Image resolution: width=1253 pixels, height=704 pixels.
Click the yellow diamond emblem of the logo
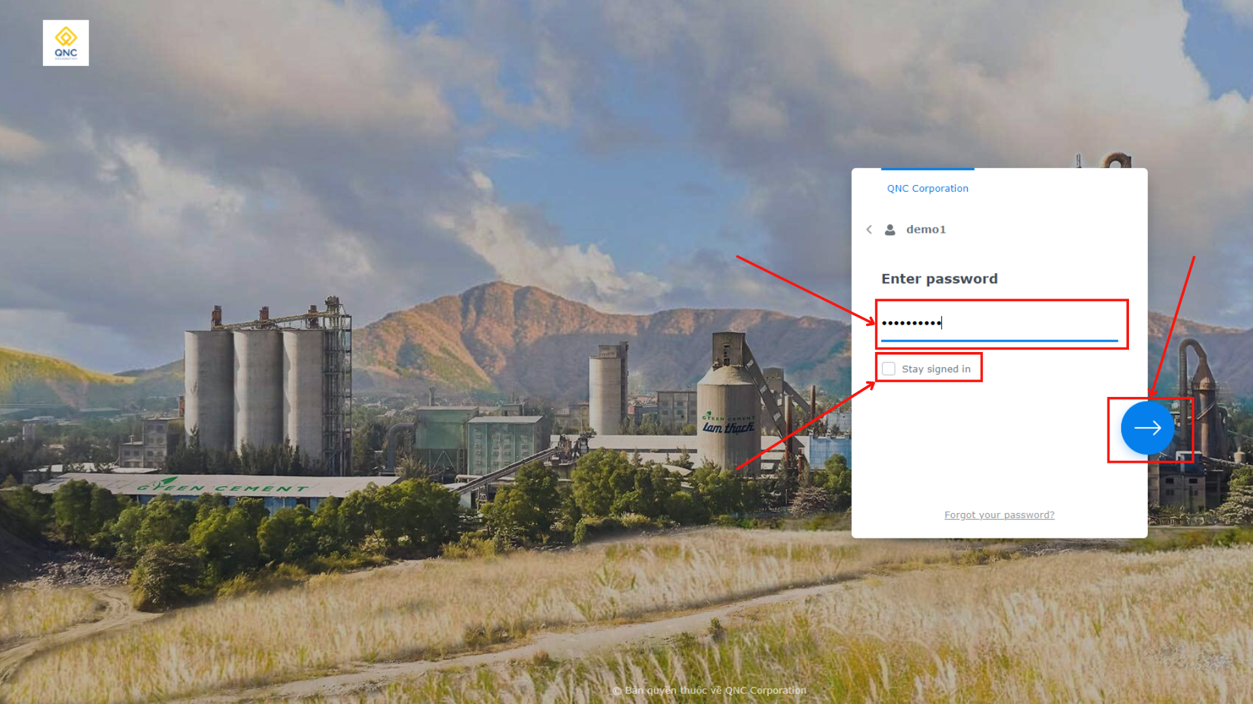pyautogui.click(x=66, y=37)
